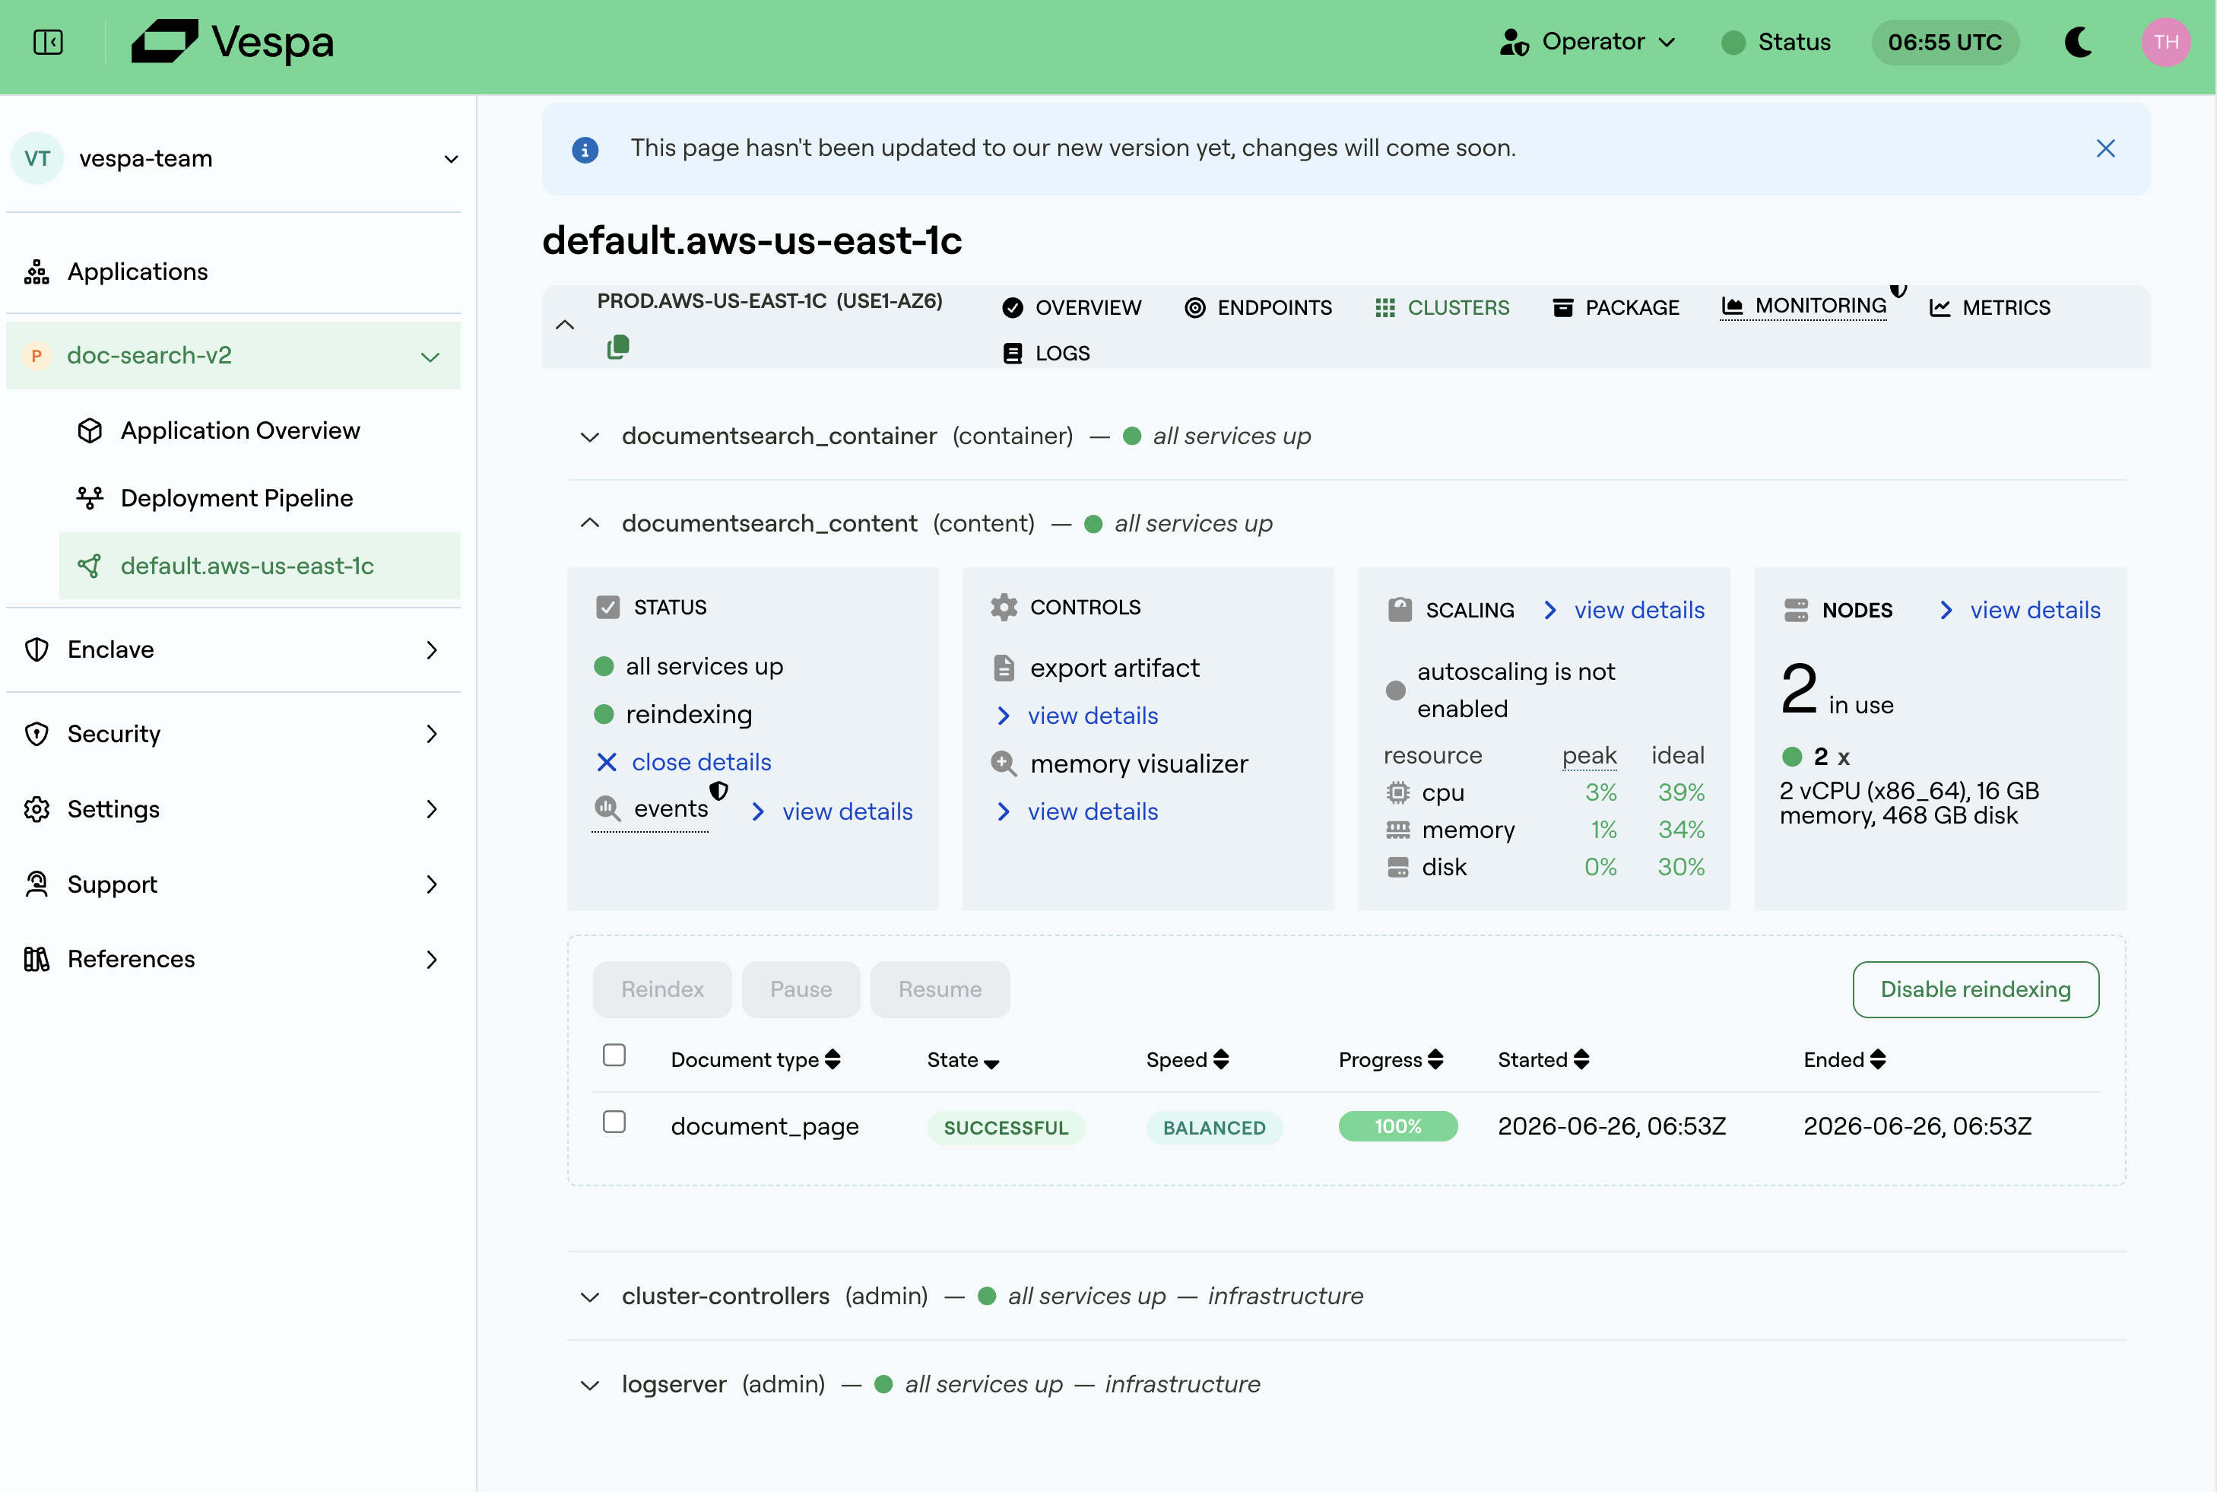Click the Enclave shield icon
This screenshot has width=2217, height=1492.
tap(37, 650)
